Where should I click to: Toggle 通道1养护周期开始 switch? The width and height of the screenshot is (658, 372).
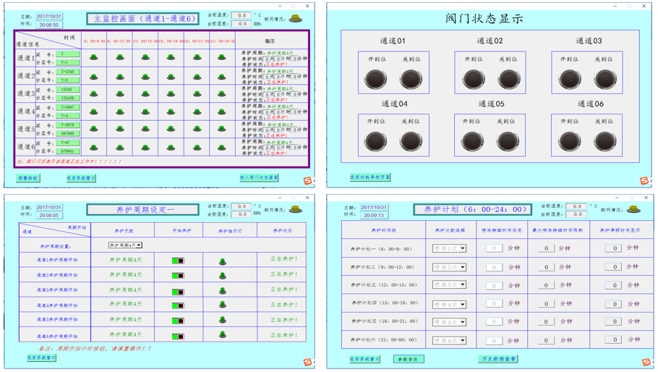click(178, 261)
